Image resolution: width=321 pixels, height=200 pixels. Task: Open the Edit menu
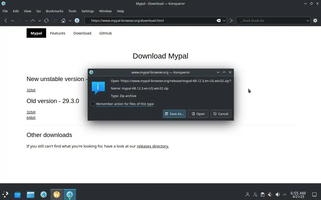coord(16,11)
